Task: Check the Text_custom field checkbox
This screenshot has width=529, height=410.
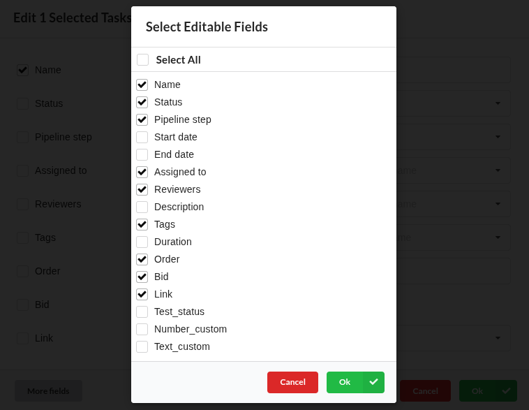Action: pos(142,346)
